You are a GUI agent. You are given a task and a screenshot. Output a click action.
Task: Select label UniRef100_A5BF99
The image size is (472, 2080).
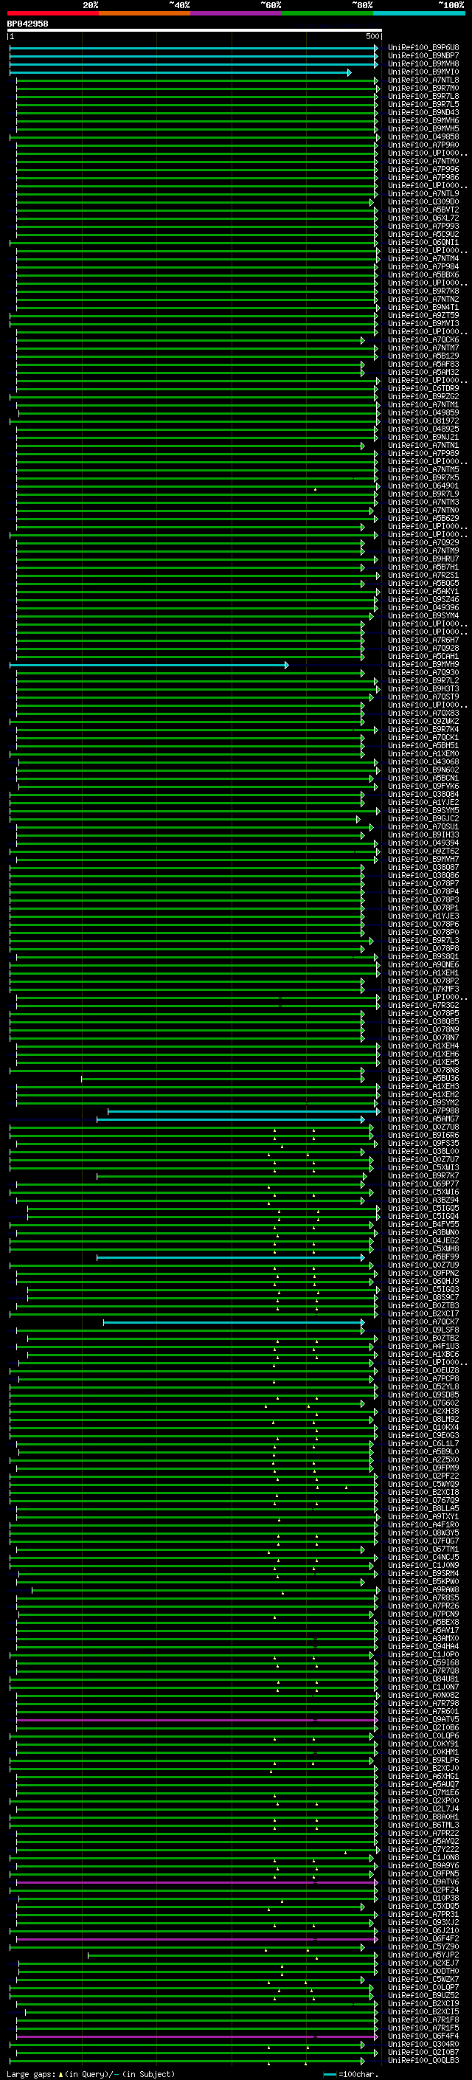click(x=423, y=1257)
